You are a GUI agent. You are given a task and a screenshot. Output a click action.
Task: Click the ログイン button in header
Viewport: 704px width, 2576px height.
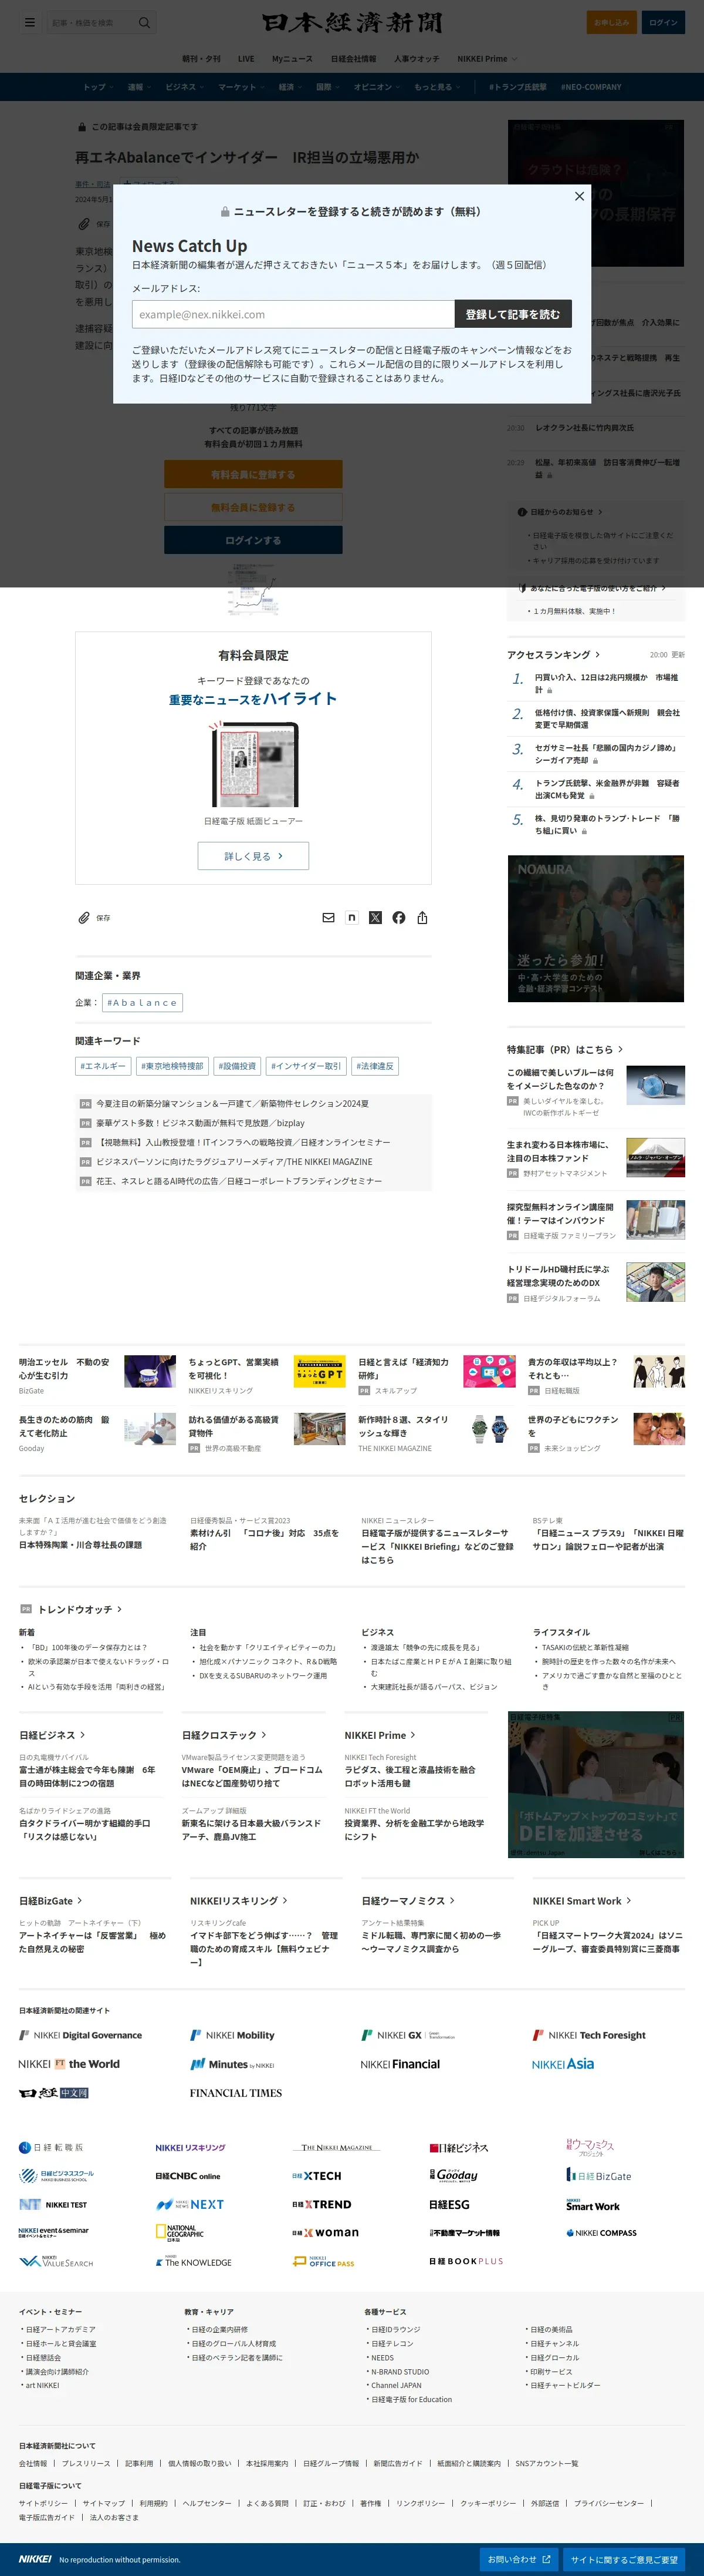663,22
